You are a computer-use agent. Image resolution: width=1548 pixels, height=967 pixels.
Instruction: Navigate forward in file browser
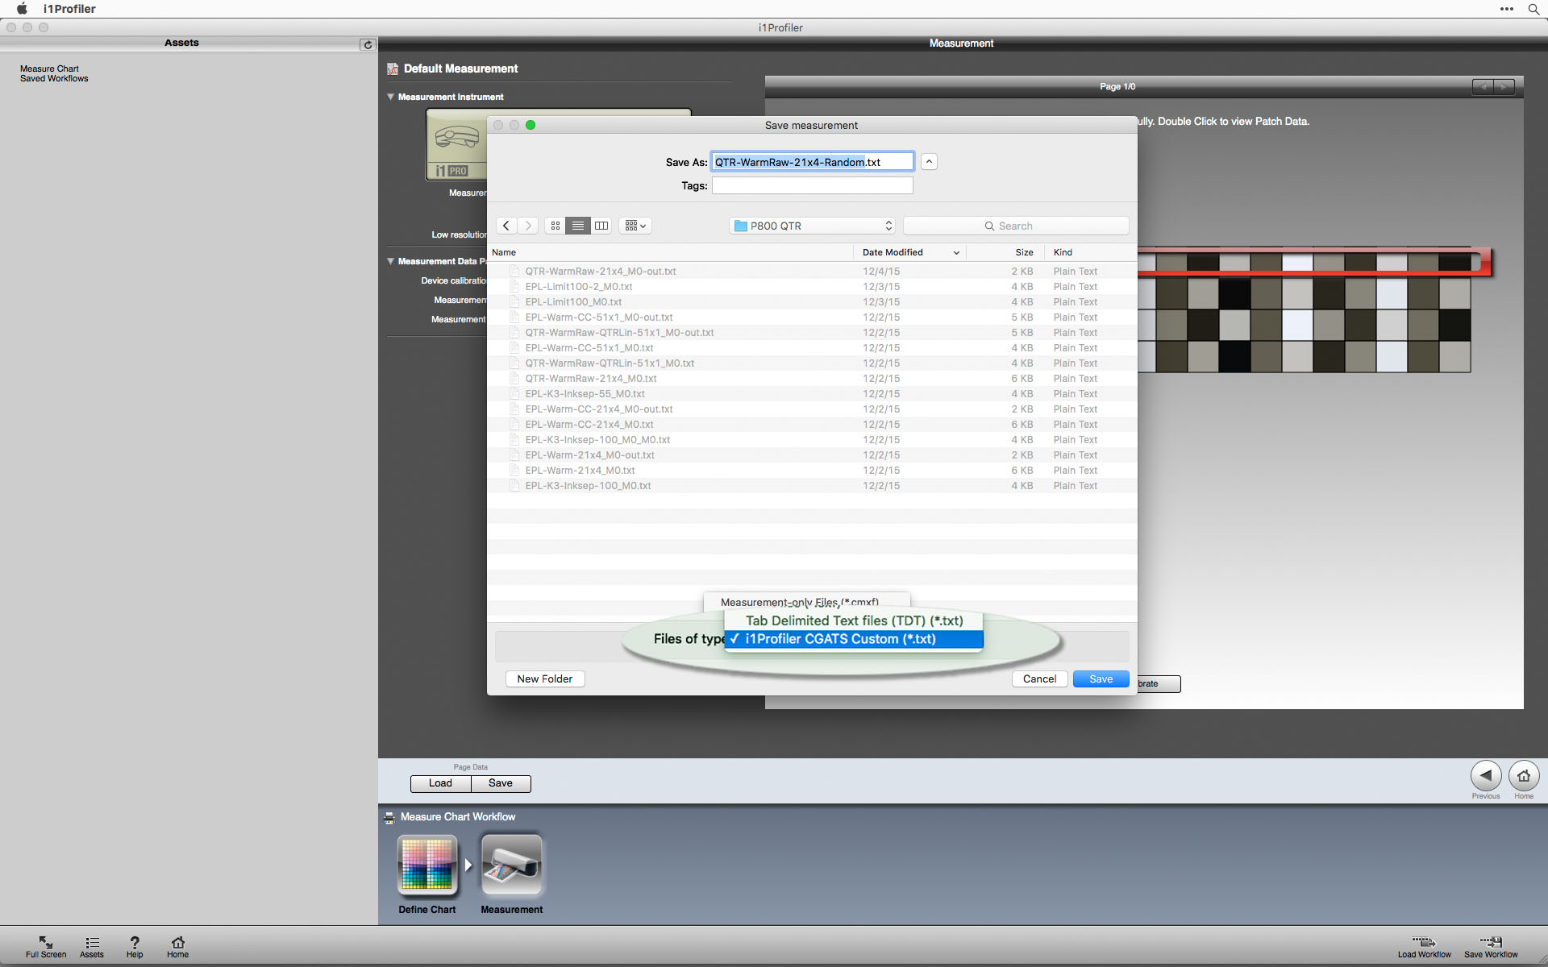click(528, 226)
